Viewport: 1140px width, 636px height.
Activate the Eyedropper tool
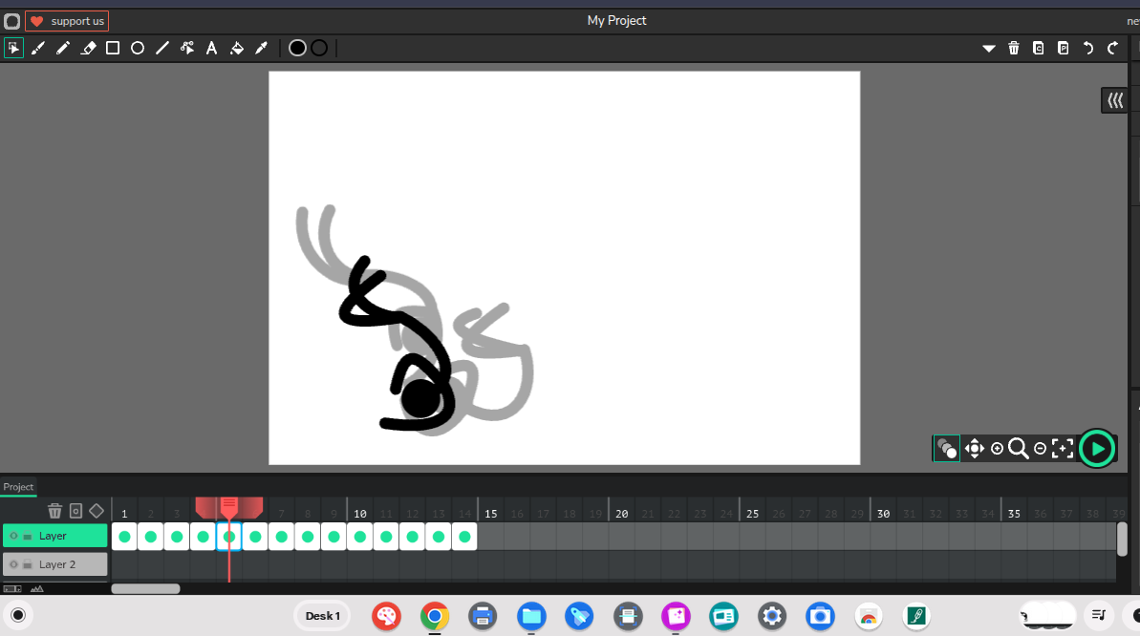261,48
